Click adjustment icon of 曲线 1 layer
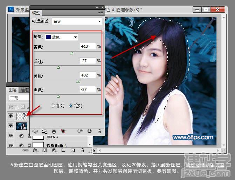The image size is (235, 180). tap(21, 136)
